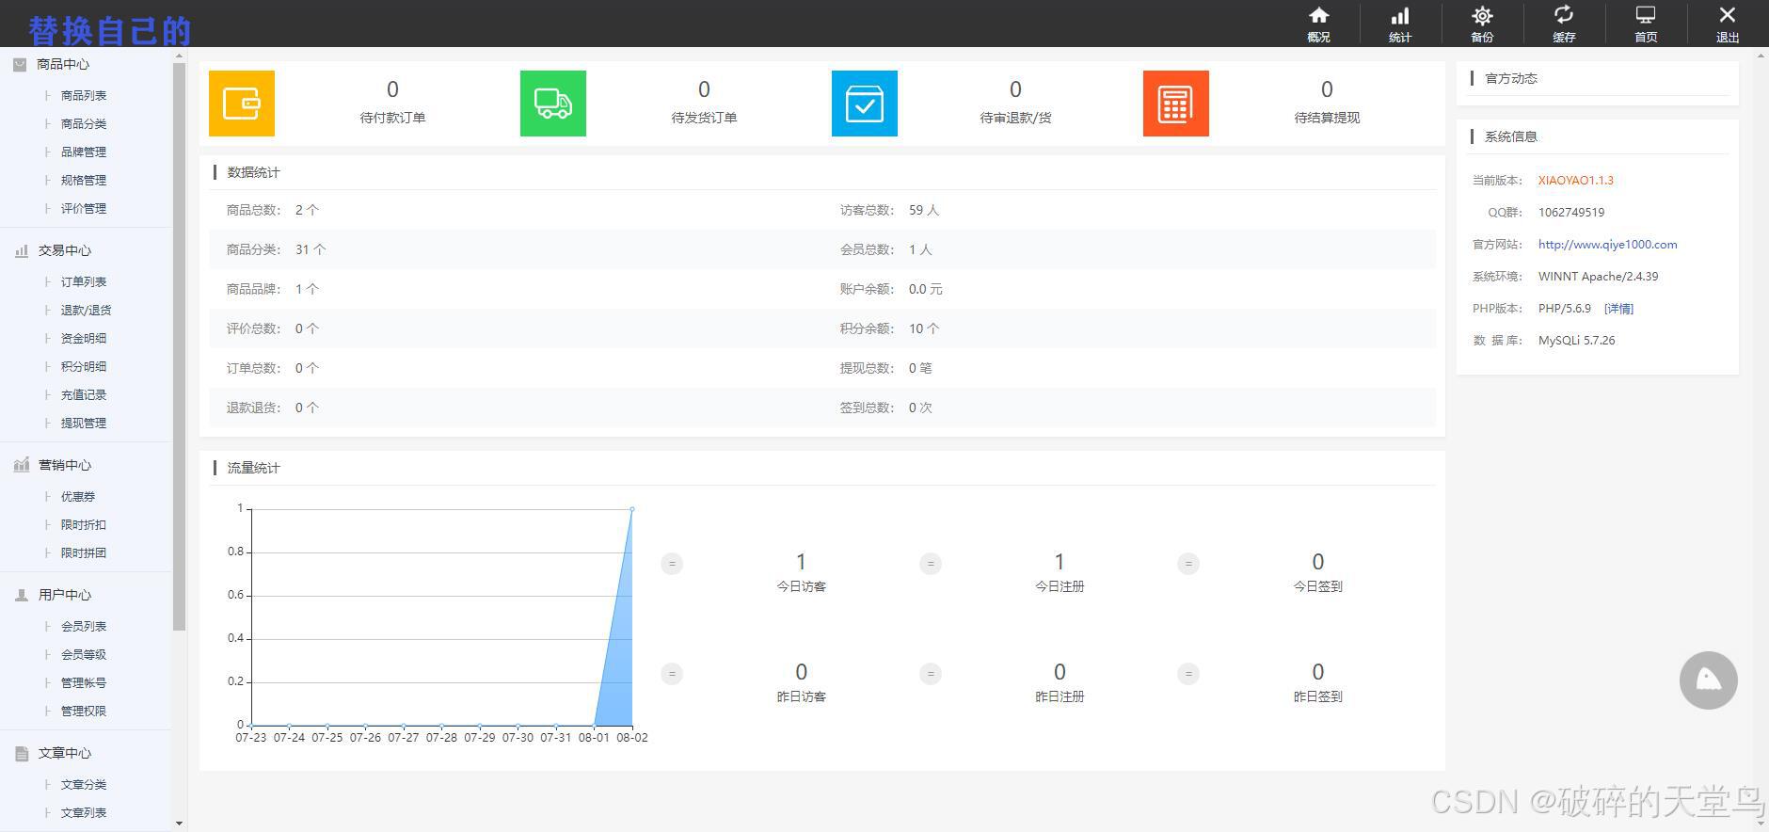
Task: Click the 交易中心 bar-chart icon
Action: point(21,250)
